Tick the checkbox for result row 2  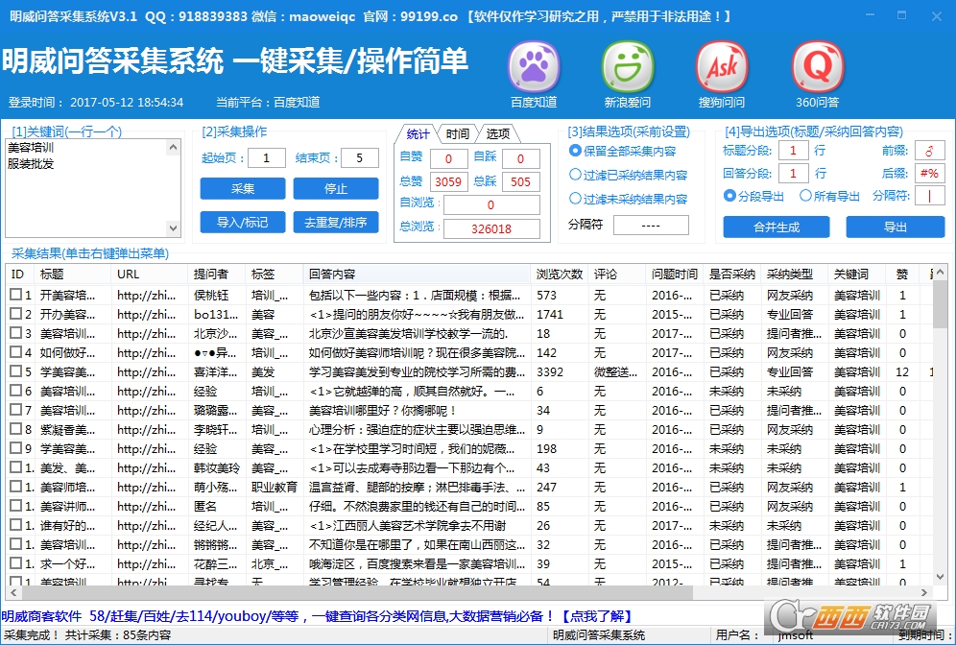(x=16, y=314)
